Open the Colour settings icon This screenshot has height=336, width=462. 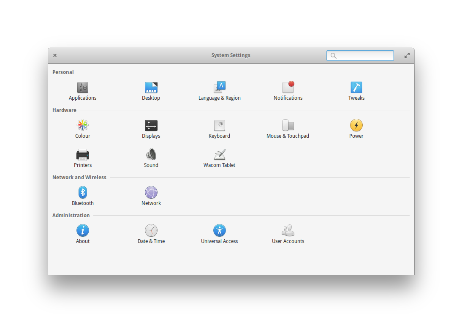coord(82,125)
